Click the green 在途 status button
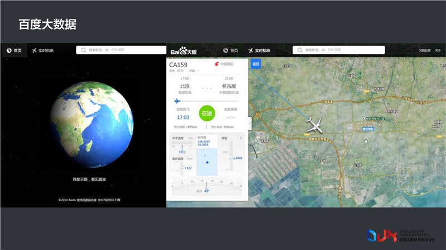 [207, 113]
